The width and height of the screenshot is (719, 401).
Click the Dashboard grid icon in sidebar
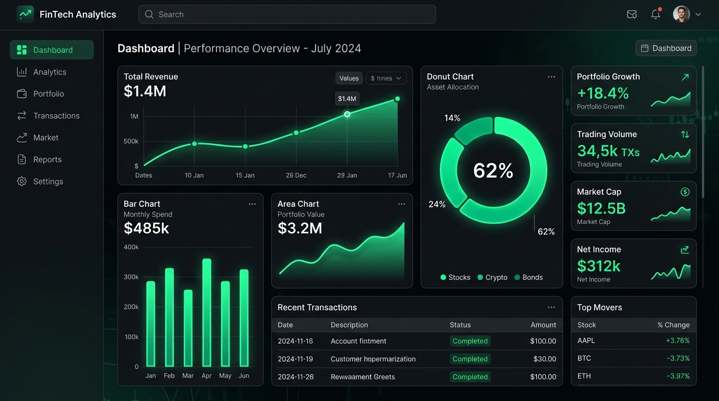[22, 50]
